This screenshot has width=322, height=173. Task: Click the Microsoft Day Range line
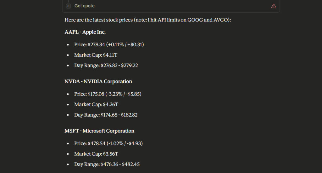click(107, 164)
